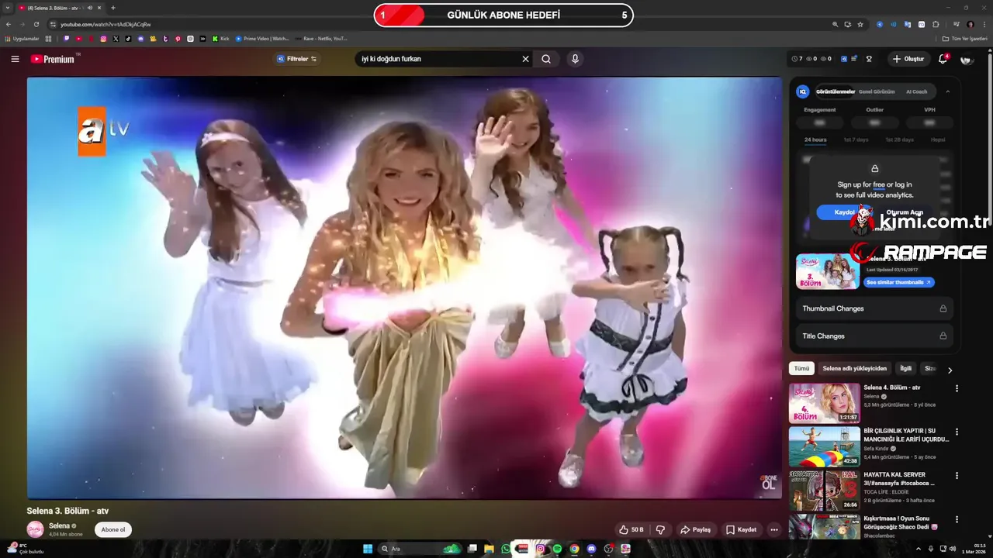Screen dimensions: 993x558
Task: Open the YouTube account avatar menu
Action: pyautogui.click(x=967, y=59)
